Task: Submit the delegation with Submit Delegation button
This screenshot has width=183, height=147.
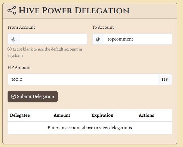Action: pyautogui.click(x=32, y=96)
